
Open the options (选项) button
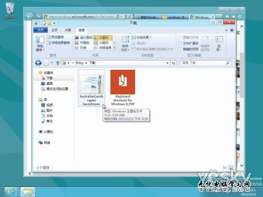pyautogui.click(x=219, y=44)
